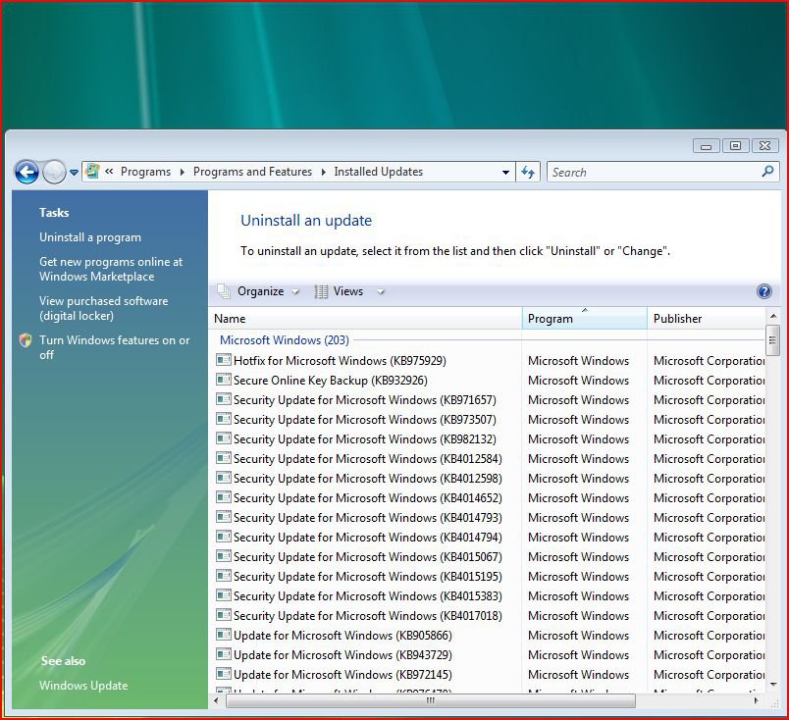Click the icon beside Security Update KB4014652

[x=224, y=497]
